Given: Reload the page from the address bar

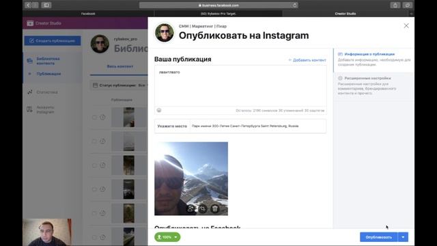Looking at the screenshot, I should click(x=294, y=5).
